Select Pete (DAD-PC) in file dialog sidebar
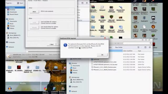Image resolution: width=168 pixels, height=94 pixels. click(76, 82)
